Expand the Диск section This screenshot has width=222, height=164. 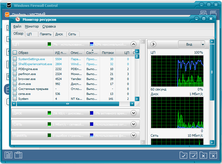[134, 113]
